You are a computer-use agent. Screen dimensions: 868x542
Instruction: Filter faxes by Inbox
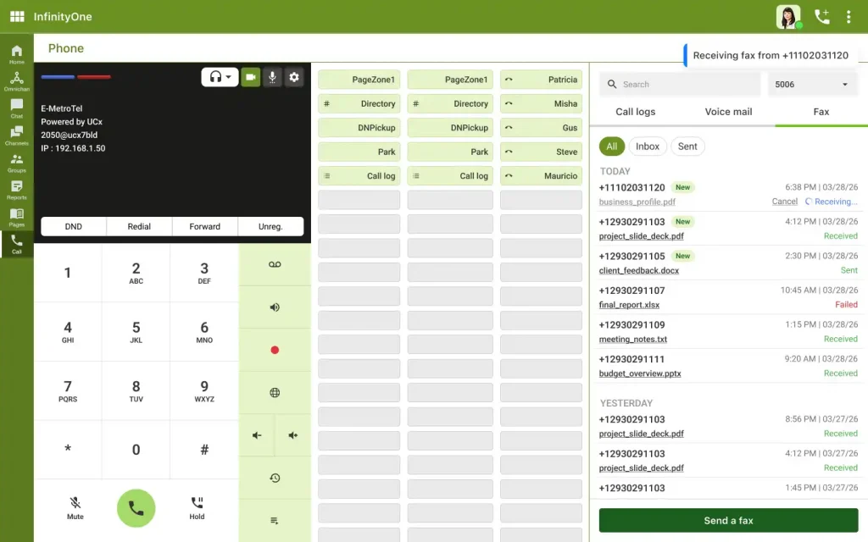coord(647,147)
